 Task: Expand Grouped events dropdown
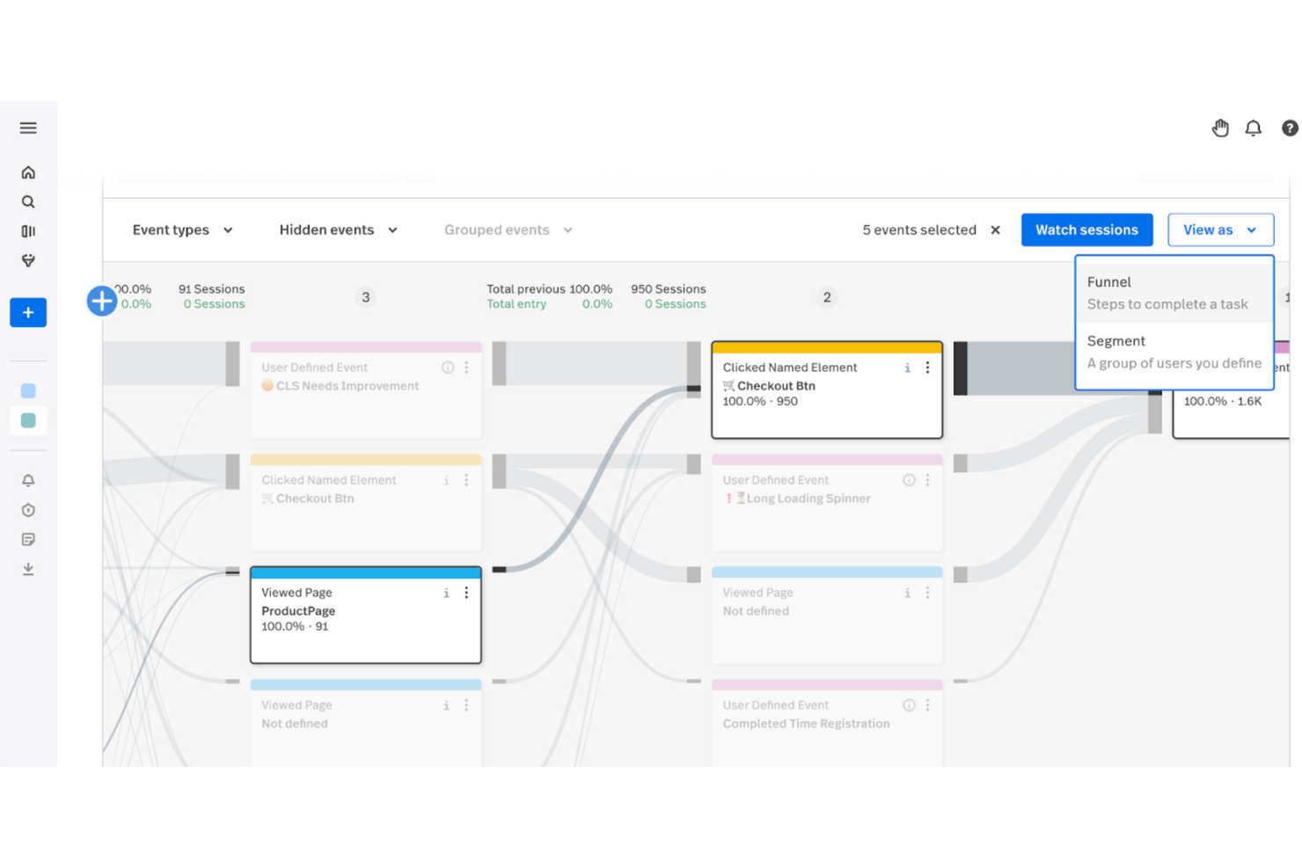coord(508,230)
